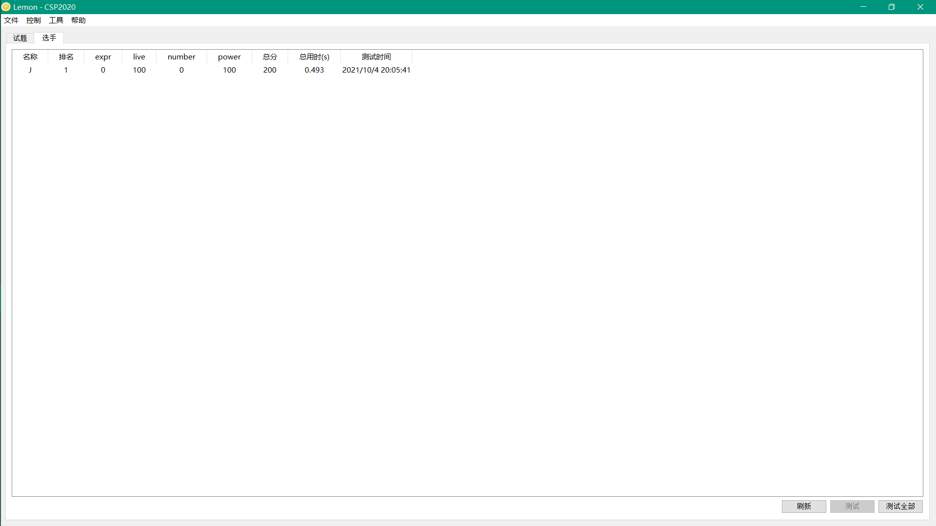
Task: Sort by the 总分 column header
Action: (270, 57)
